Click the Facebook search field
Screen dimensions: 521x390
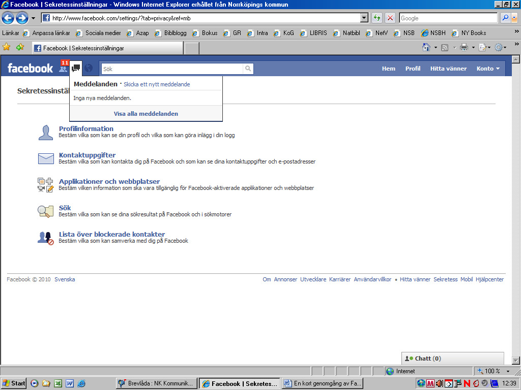[172, 69]
